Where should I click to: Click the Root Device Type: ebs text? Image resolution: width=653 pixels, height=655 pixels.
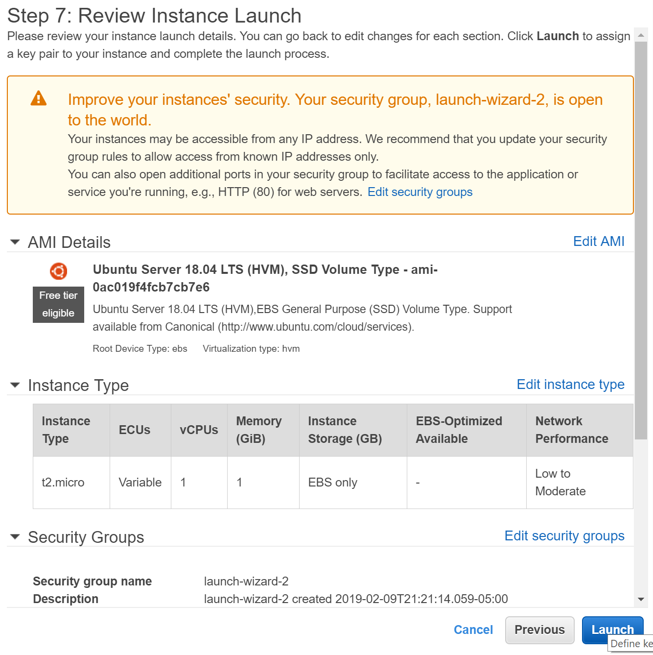(x=140, y=349)
